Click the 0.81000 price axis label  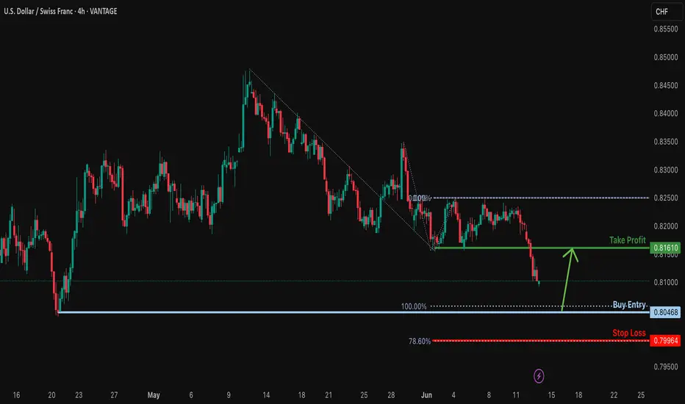coord(666,283)
